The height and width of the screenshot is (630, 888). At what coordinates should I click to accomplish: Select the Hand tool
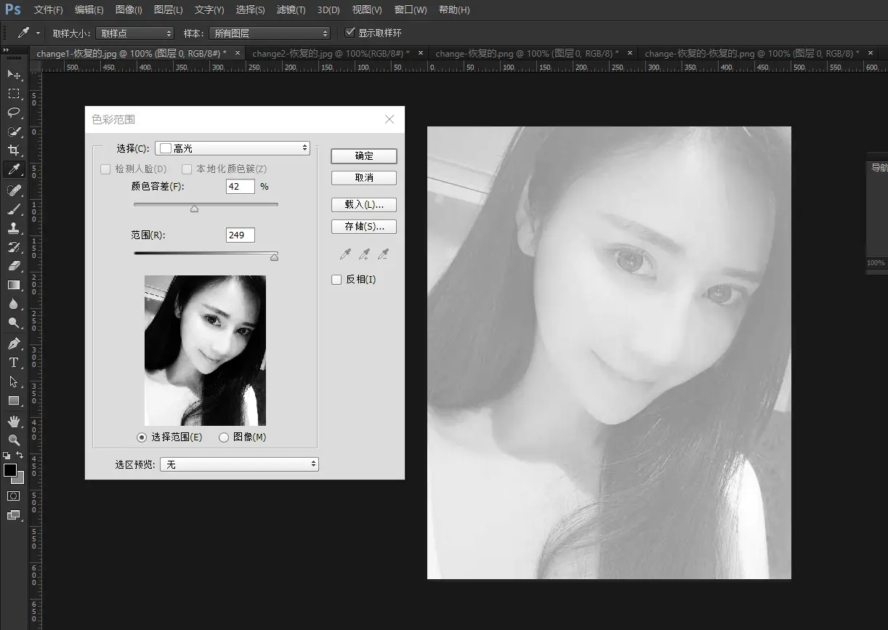14,421
